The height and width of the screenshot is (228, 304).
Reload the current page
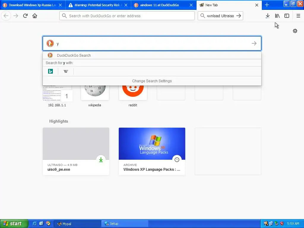(25, 16)
